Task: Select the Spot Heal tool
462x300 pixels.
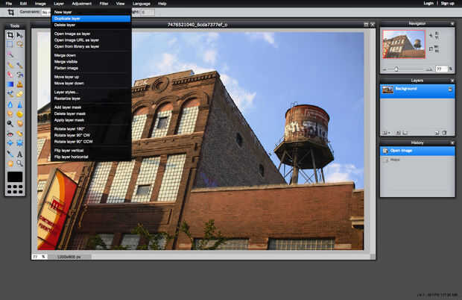Action: (19, 134)
